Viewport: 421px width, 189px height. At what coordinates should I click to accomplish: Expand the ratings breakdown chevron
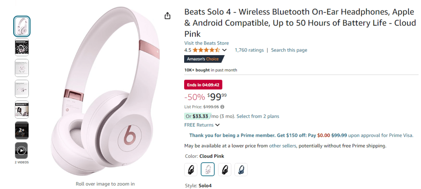click(x=225, y=50)
